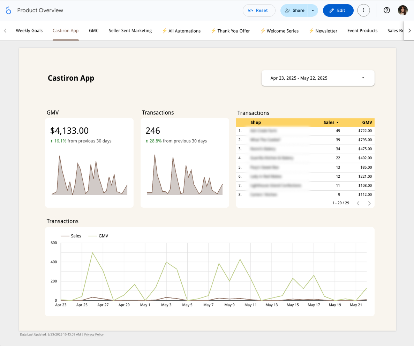
Task: Open the Event Products tab
Action: point(362,31)
